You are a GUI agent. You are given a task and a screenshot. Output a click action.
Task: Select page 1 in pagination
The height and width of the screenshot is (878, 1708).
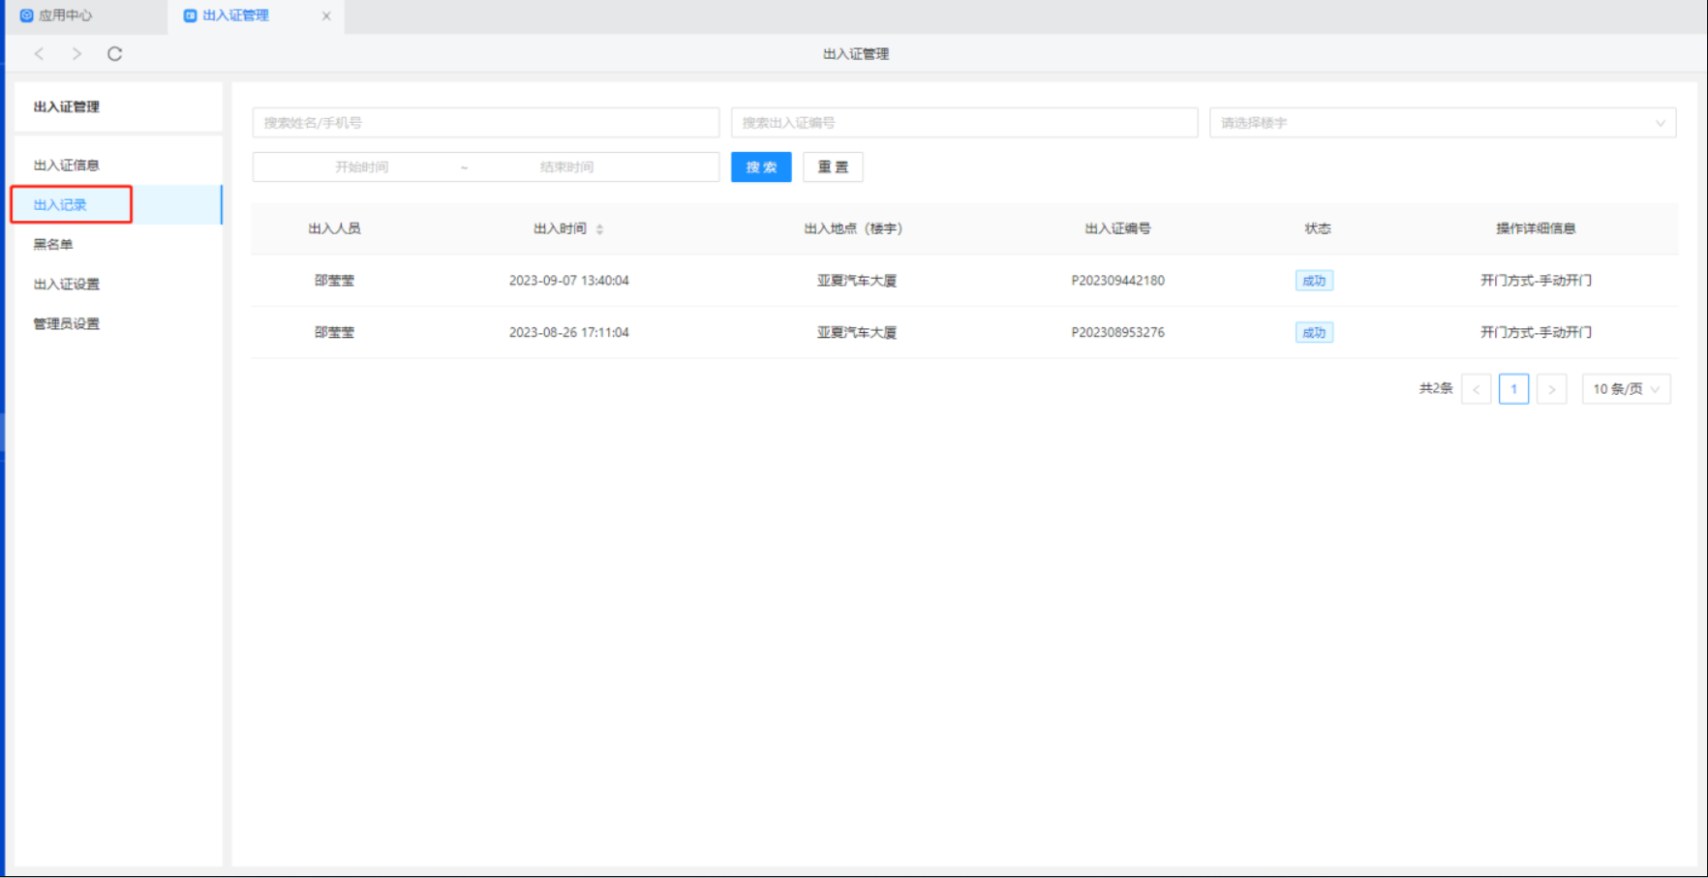pyautogui.click(x=1513, y=389)
